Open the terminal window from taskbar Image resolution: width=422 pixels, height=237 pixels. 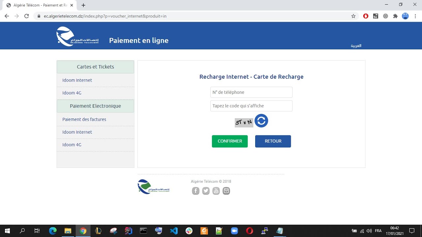coord(143,231)
